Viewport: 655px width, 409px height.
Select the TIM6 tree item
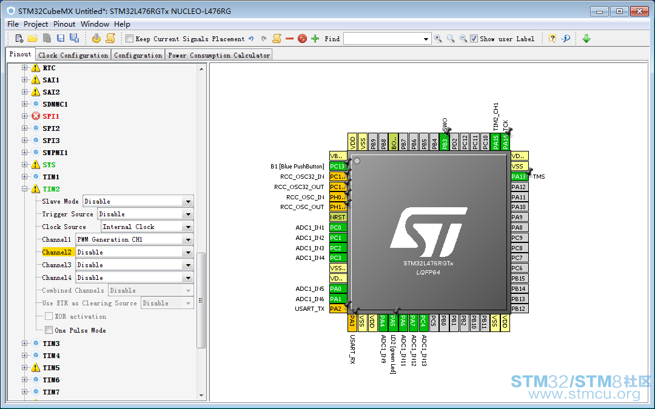click(x=51, y=380)
